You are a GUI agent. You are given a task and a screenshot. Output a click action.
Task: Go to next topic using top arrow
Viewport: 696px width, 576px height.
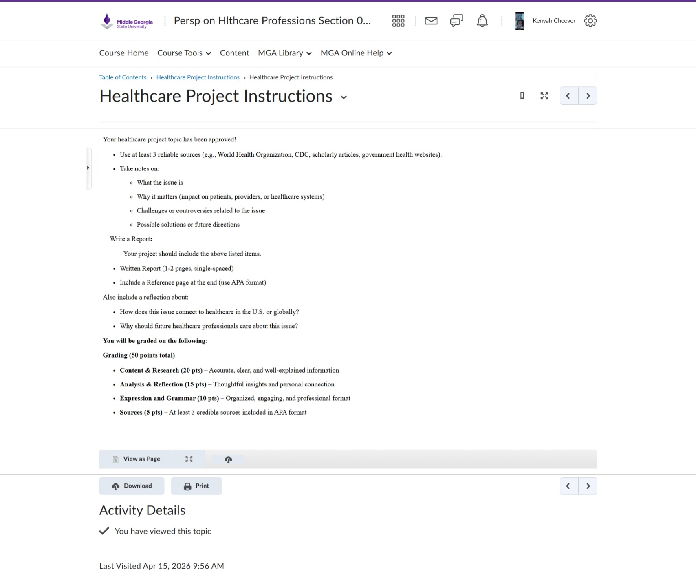588,96
